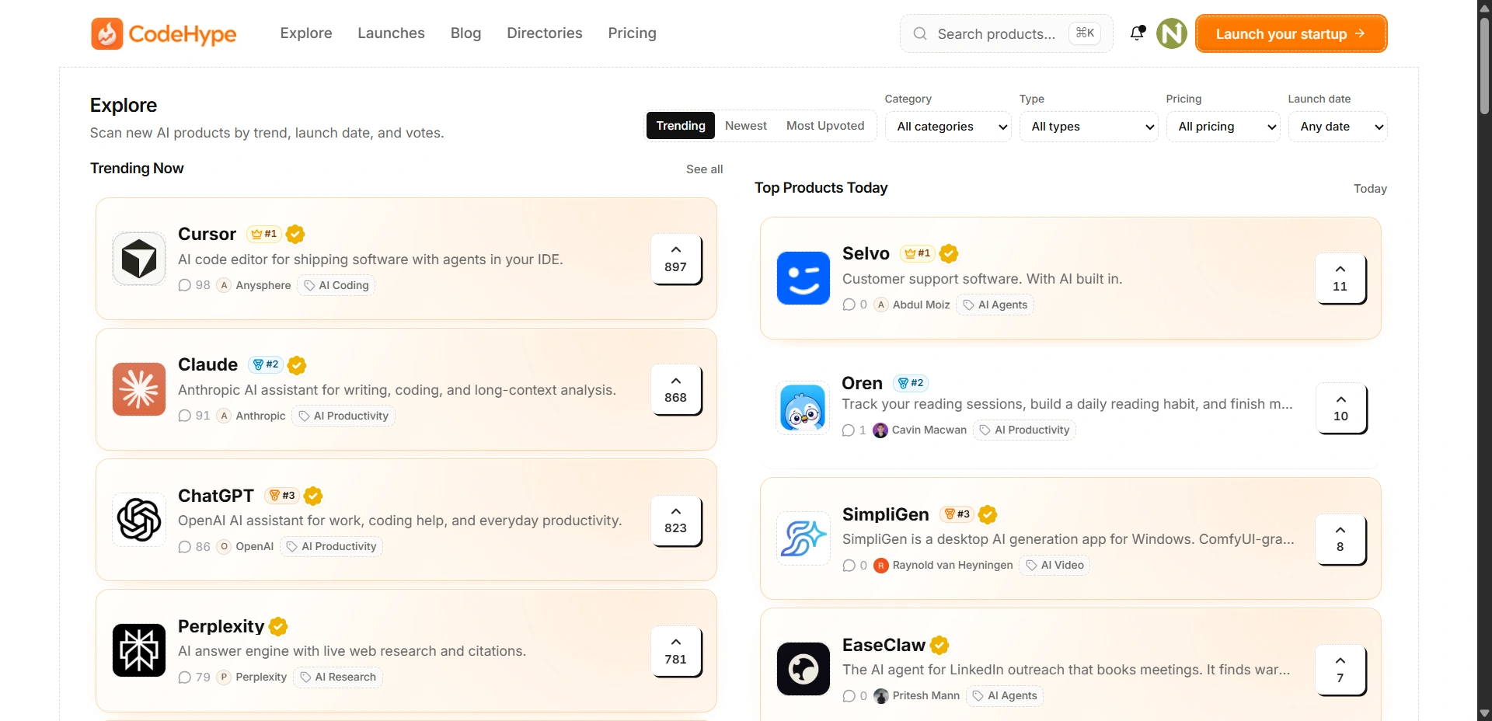
Task: Open SimpliGen product logo
Action: pos(804,538)
